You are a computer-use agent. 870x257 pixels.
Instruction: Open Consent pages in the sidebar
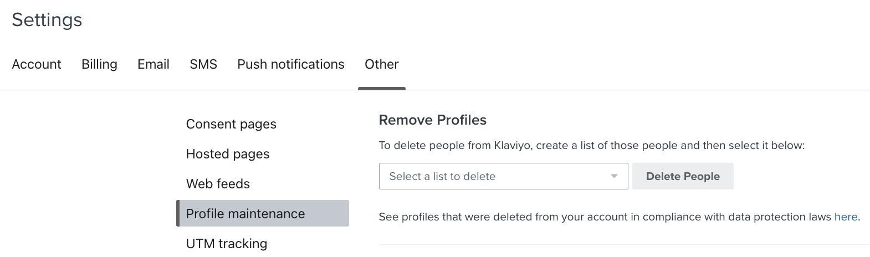tap(231, 124)
